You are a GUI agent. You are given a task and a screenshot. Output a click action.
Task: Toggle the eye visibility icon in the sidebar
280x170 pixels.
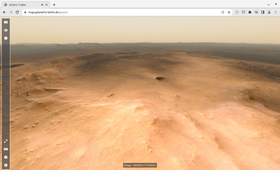tap(6, 30)
